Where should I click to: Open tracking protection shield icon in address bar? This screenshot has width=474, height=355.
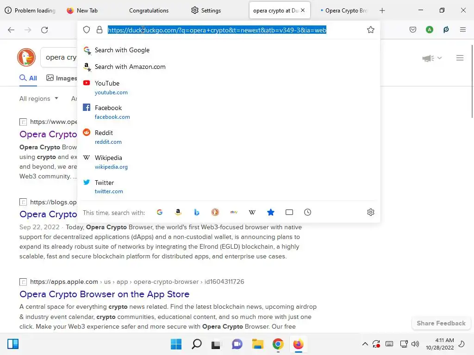click(87, 30)
